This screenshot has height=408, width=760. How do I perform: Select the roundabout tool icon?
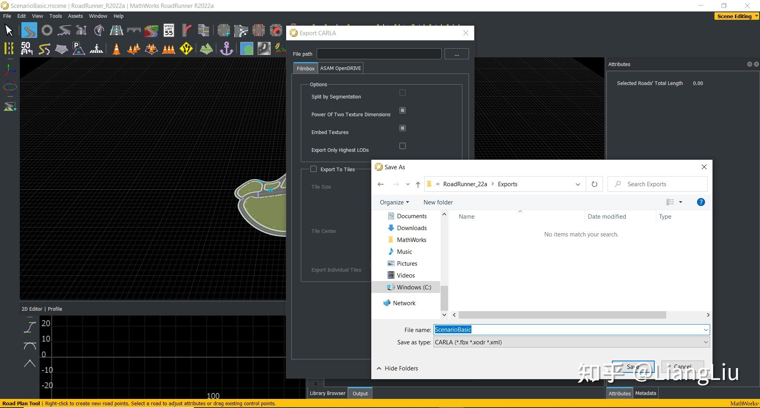(47, 30)
